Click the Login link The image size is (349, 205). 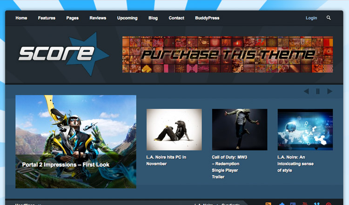tap(311, 18)
